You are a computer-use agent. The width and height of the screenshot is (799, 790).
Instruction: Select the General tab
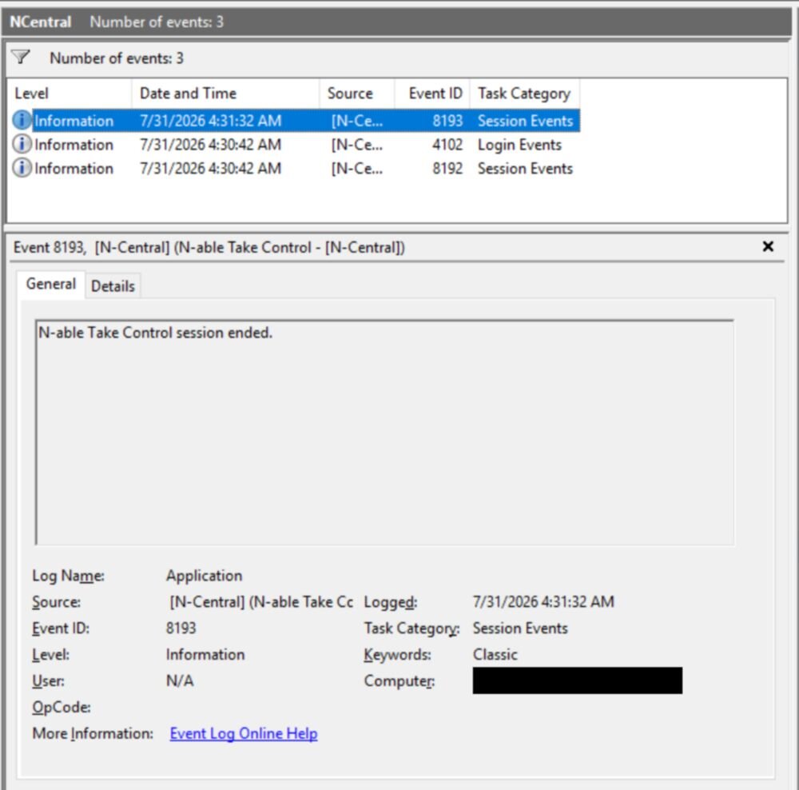tap(51, 284)
